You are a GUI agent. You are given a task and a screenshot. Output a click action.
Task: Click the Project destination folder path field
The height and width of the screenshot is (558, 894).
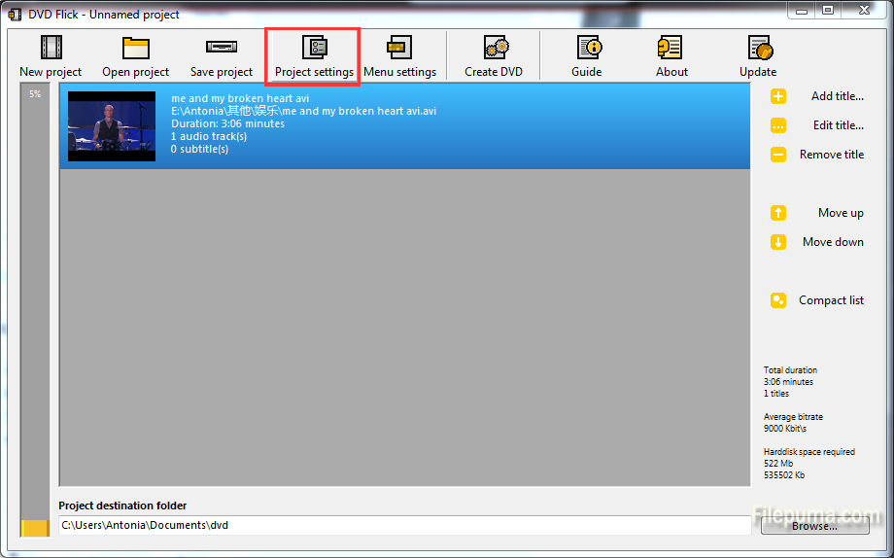(403, 526)
